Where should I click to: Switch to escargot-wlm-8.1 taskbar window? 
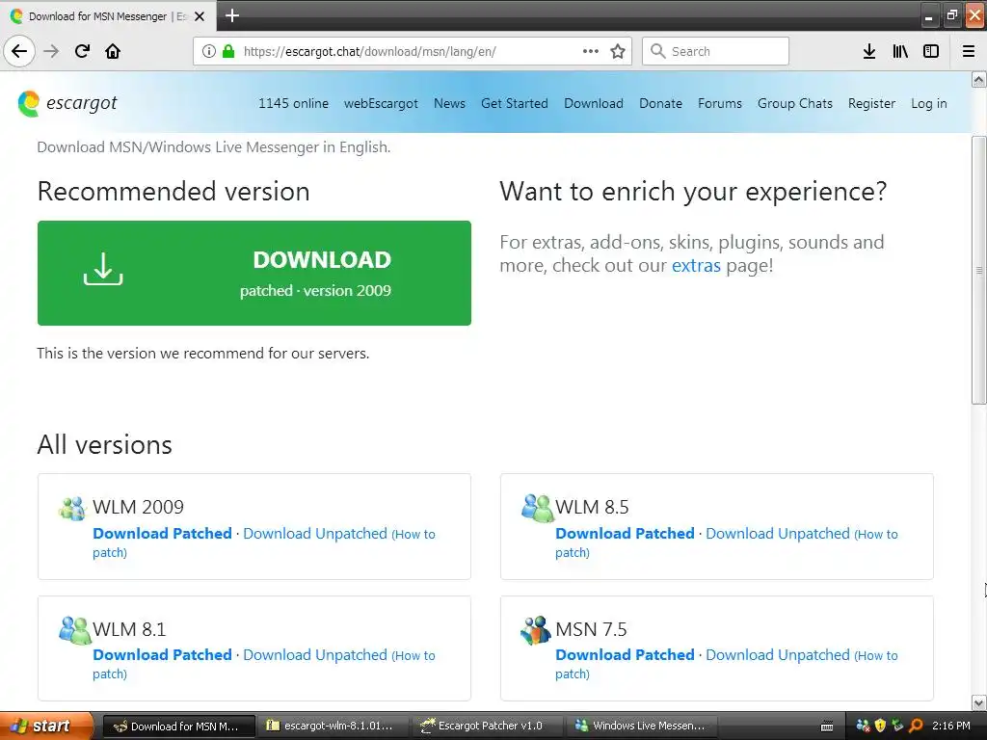pyautogui.click(x=332, y=727)
